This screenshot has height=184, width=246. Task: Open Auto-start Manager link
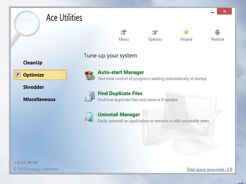coord(121,72)
